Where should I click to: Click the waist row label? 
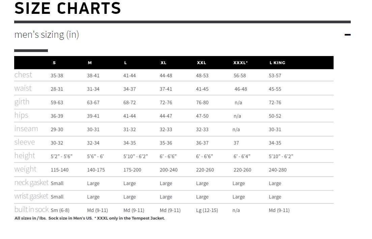pos(23,88)
